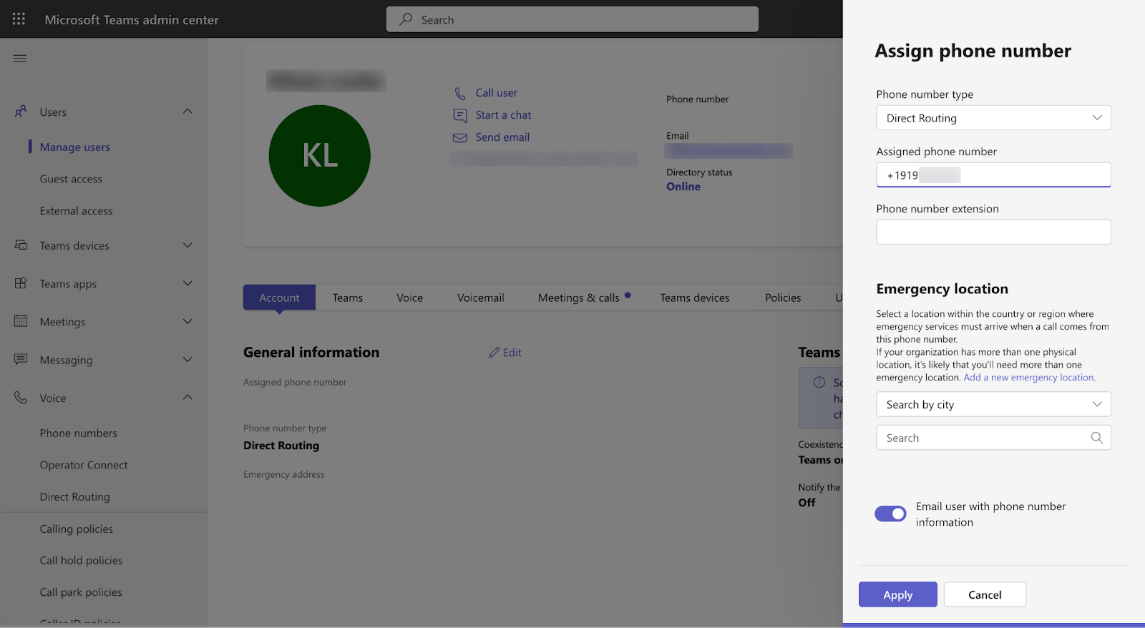1145x628 pixels.
Task: Collapse the Users section chevron
Action: click(187, 111)
